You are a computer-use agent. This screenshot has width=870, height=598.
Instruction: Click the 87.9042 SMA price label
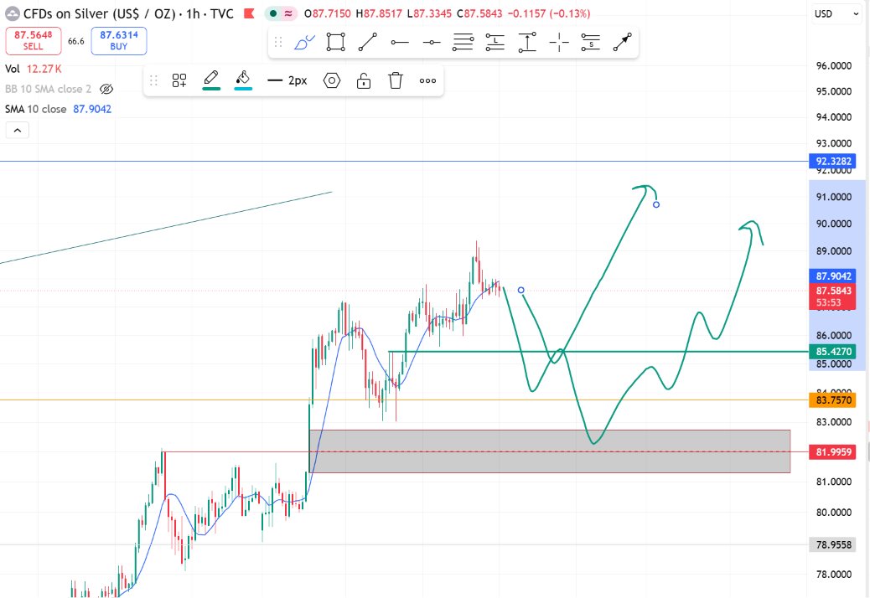point(833,276)
